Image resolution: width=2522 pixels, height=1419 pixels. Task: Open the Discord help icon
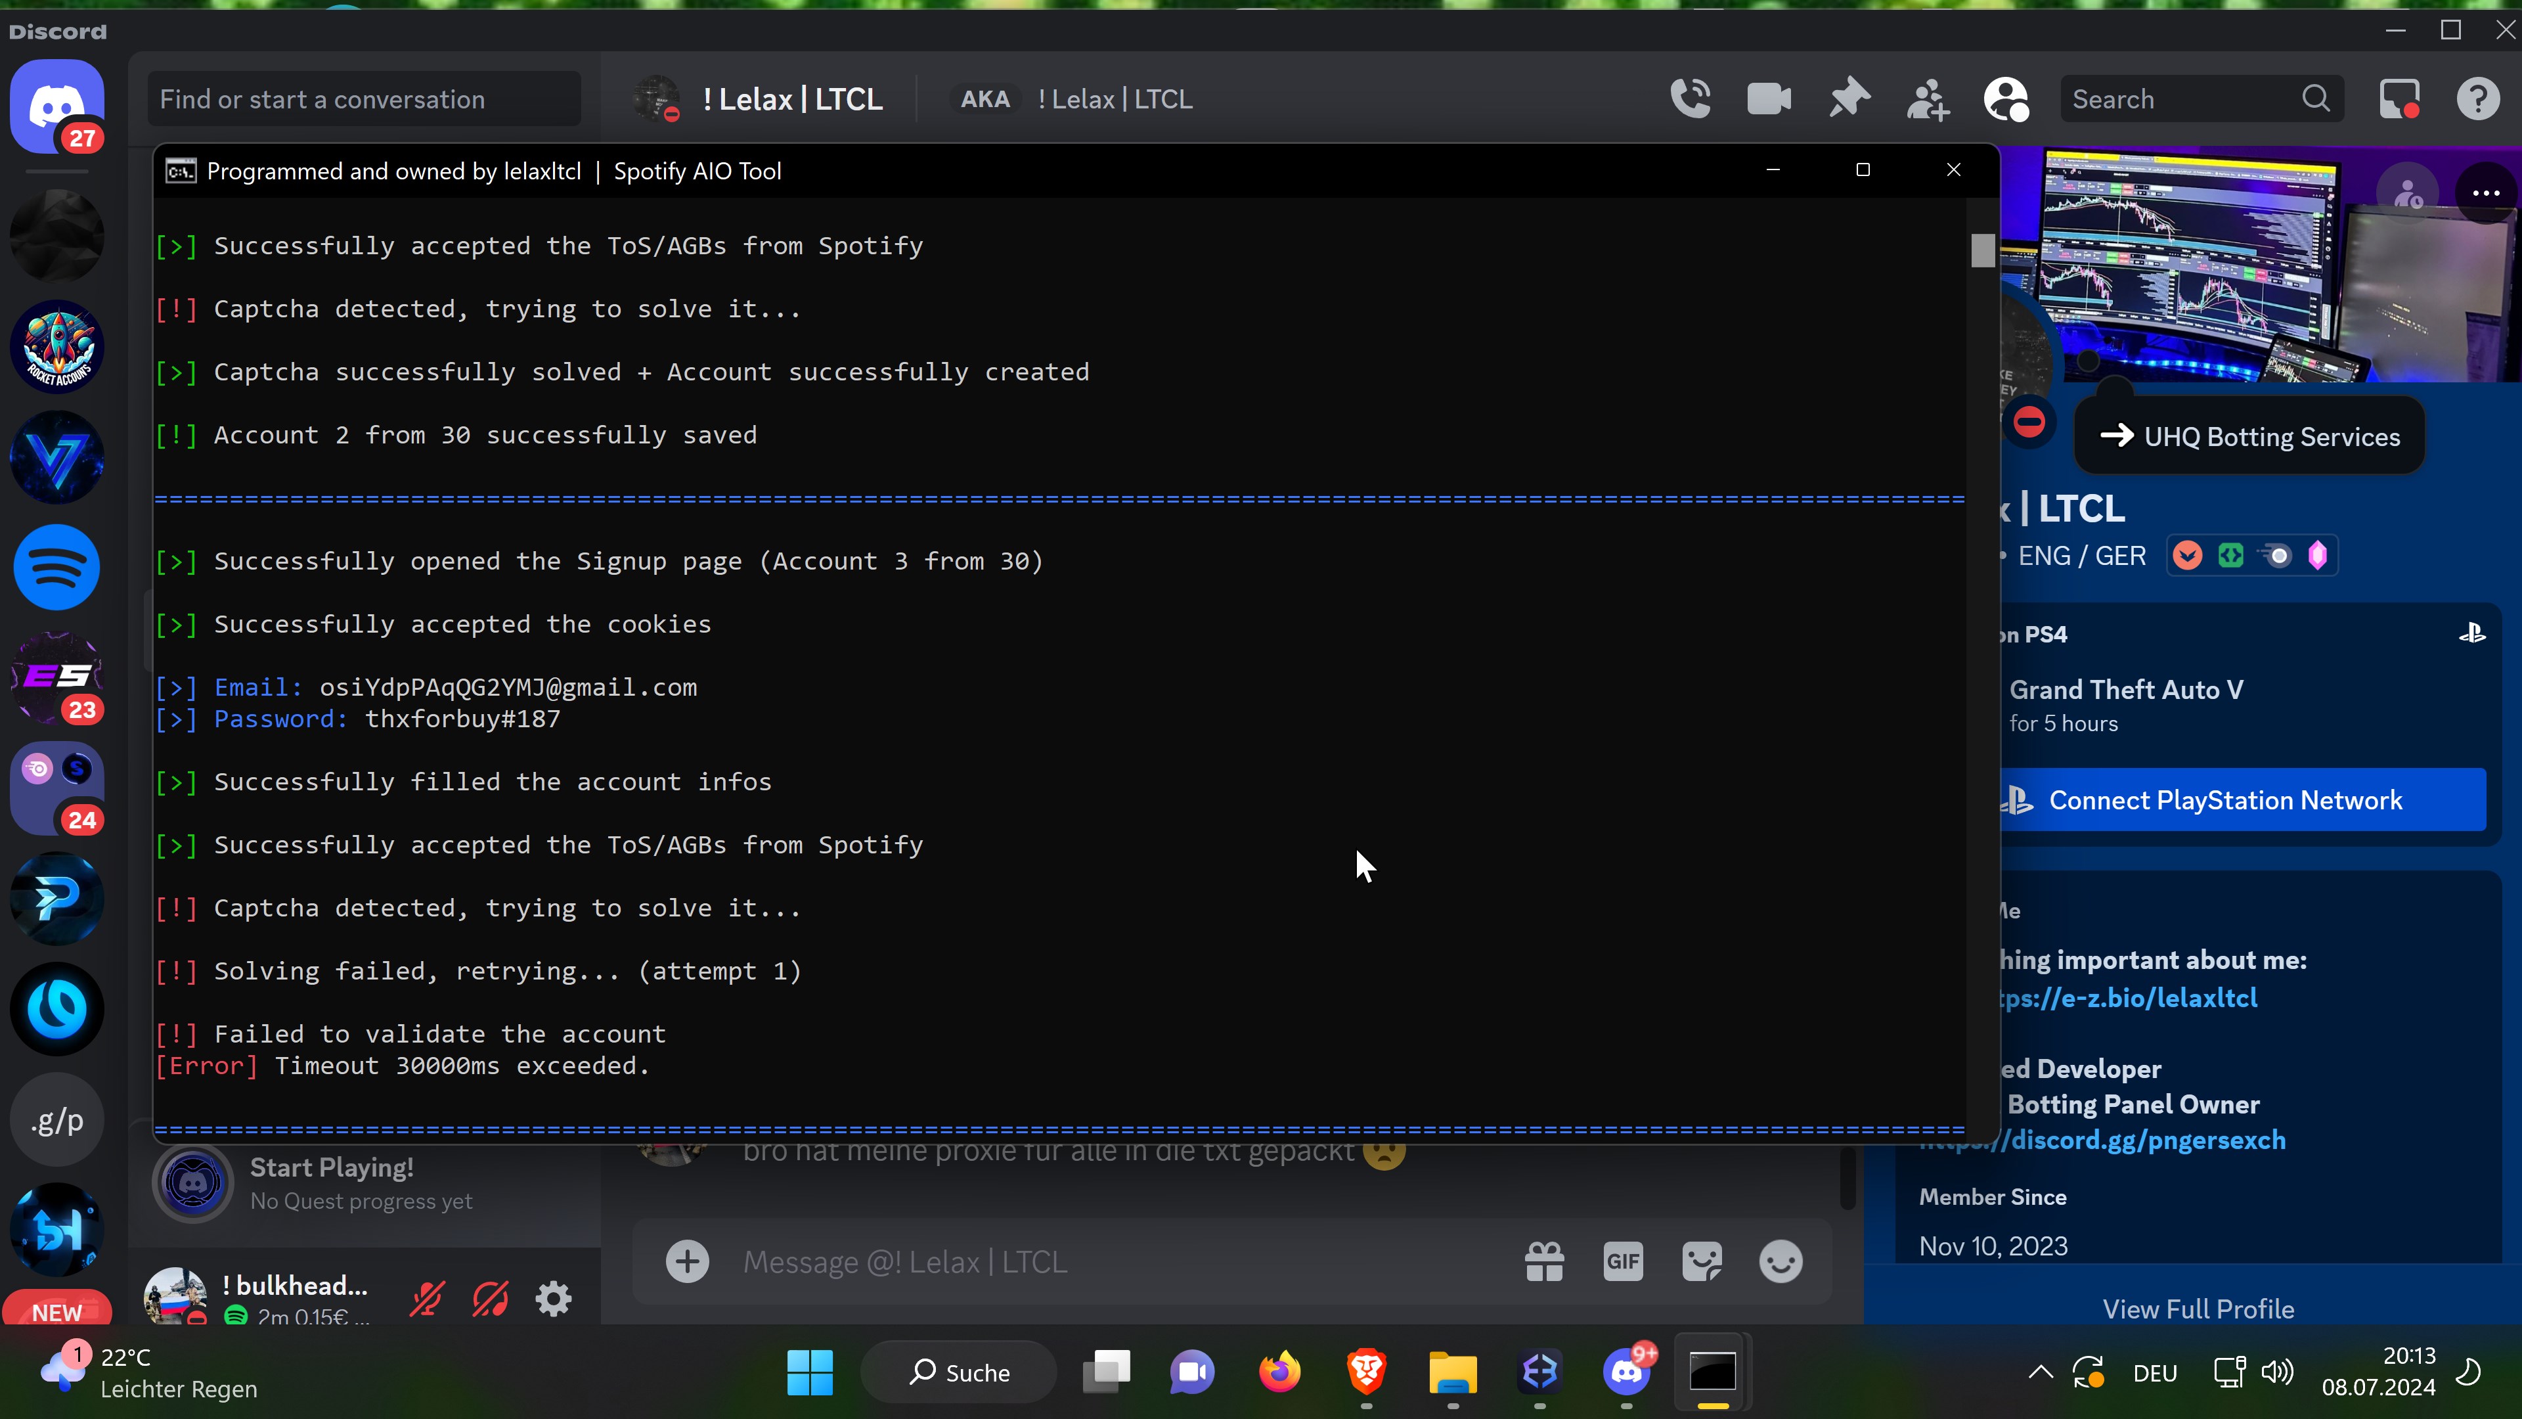pyautogui.click(x=2478, y=99)
